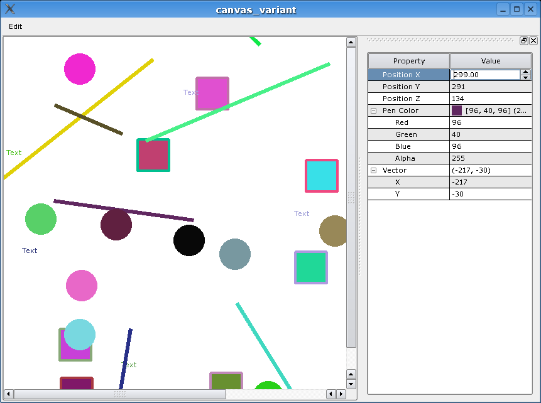Click the Property column header
541x403 pixels.
pos(408,61)
